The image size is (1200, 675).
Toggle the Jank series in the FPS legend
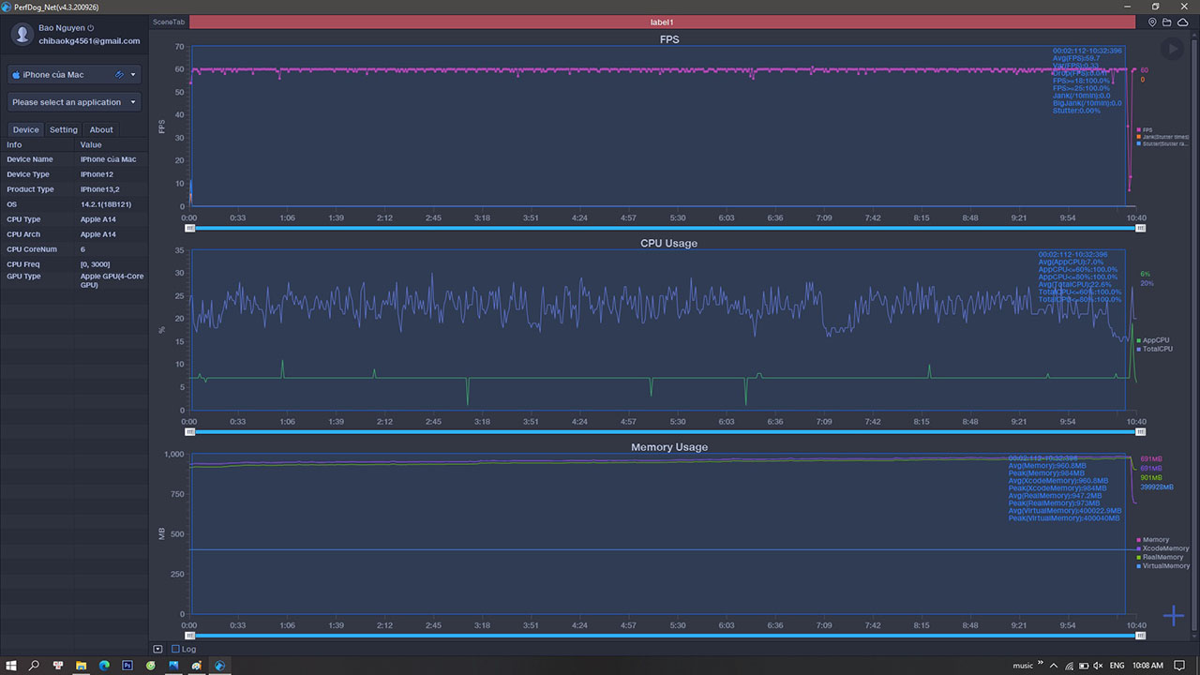[x=1162, y=137]
